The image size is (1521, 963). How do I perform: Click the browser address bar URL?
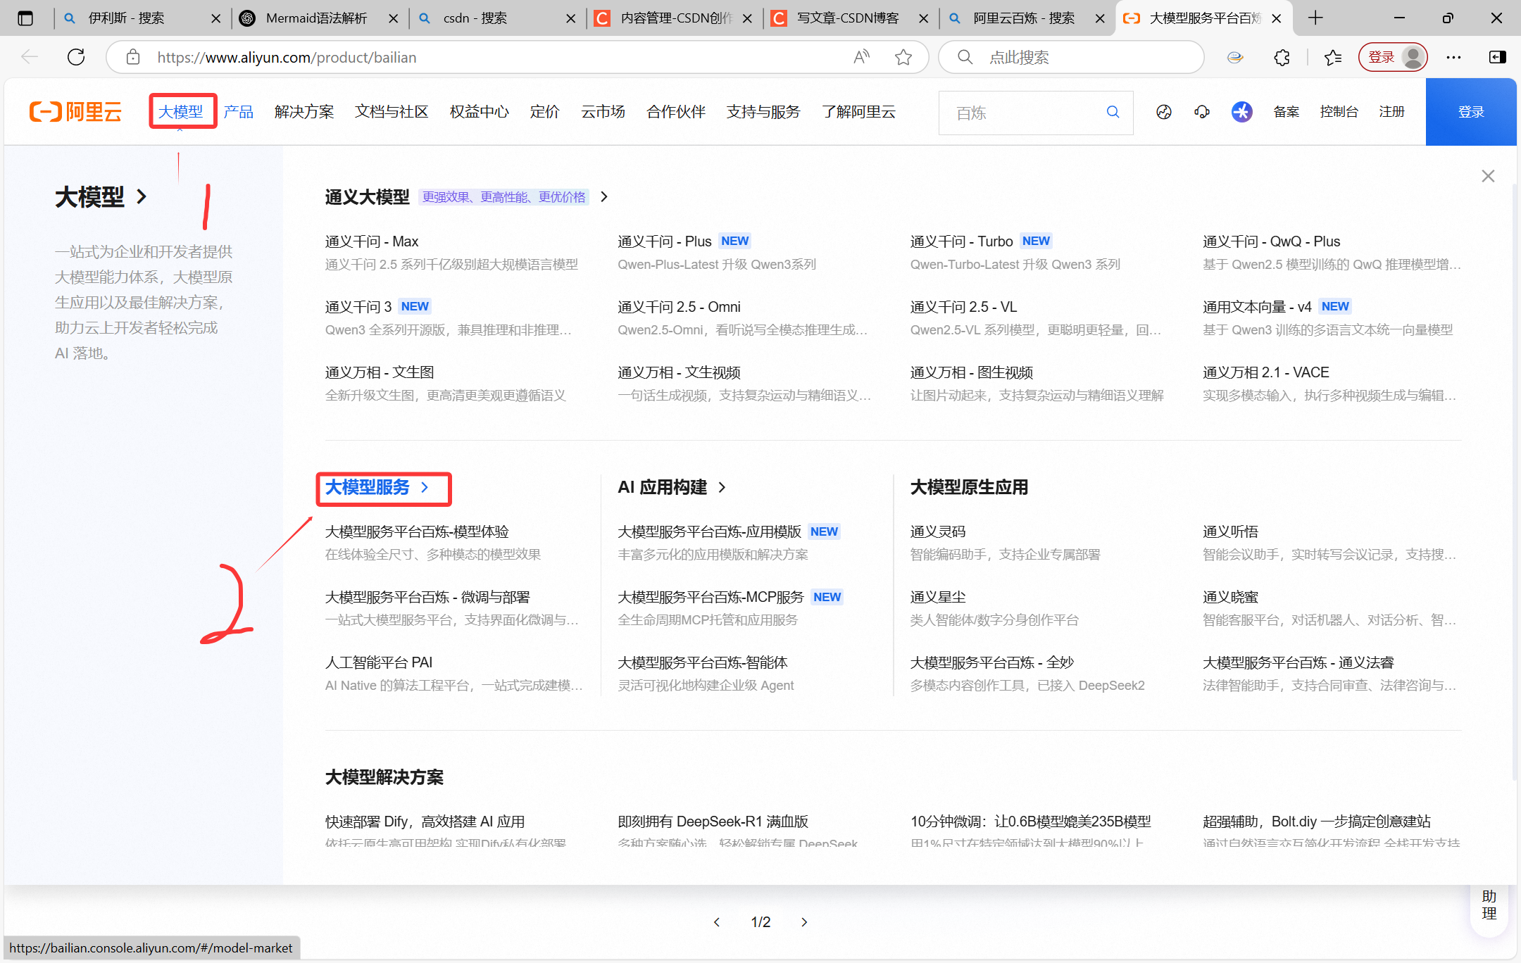point(287,58)
